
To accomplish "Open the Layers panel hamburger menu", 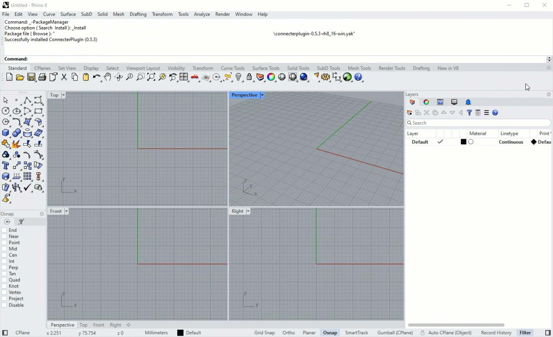I will [487, 113].
